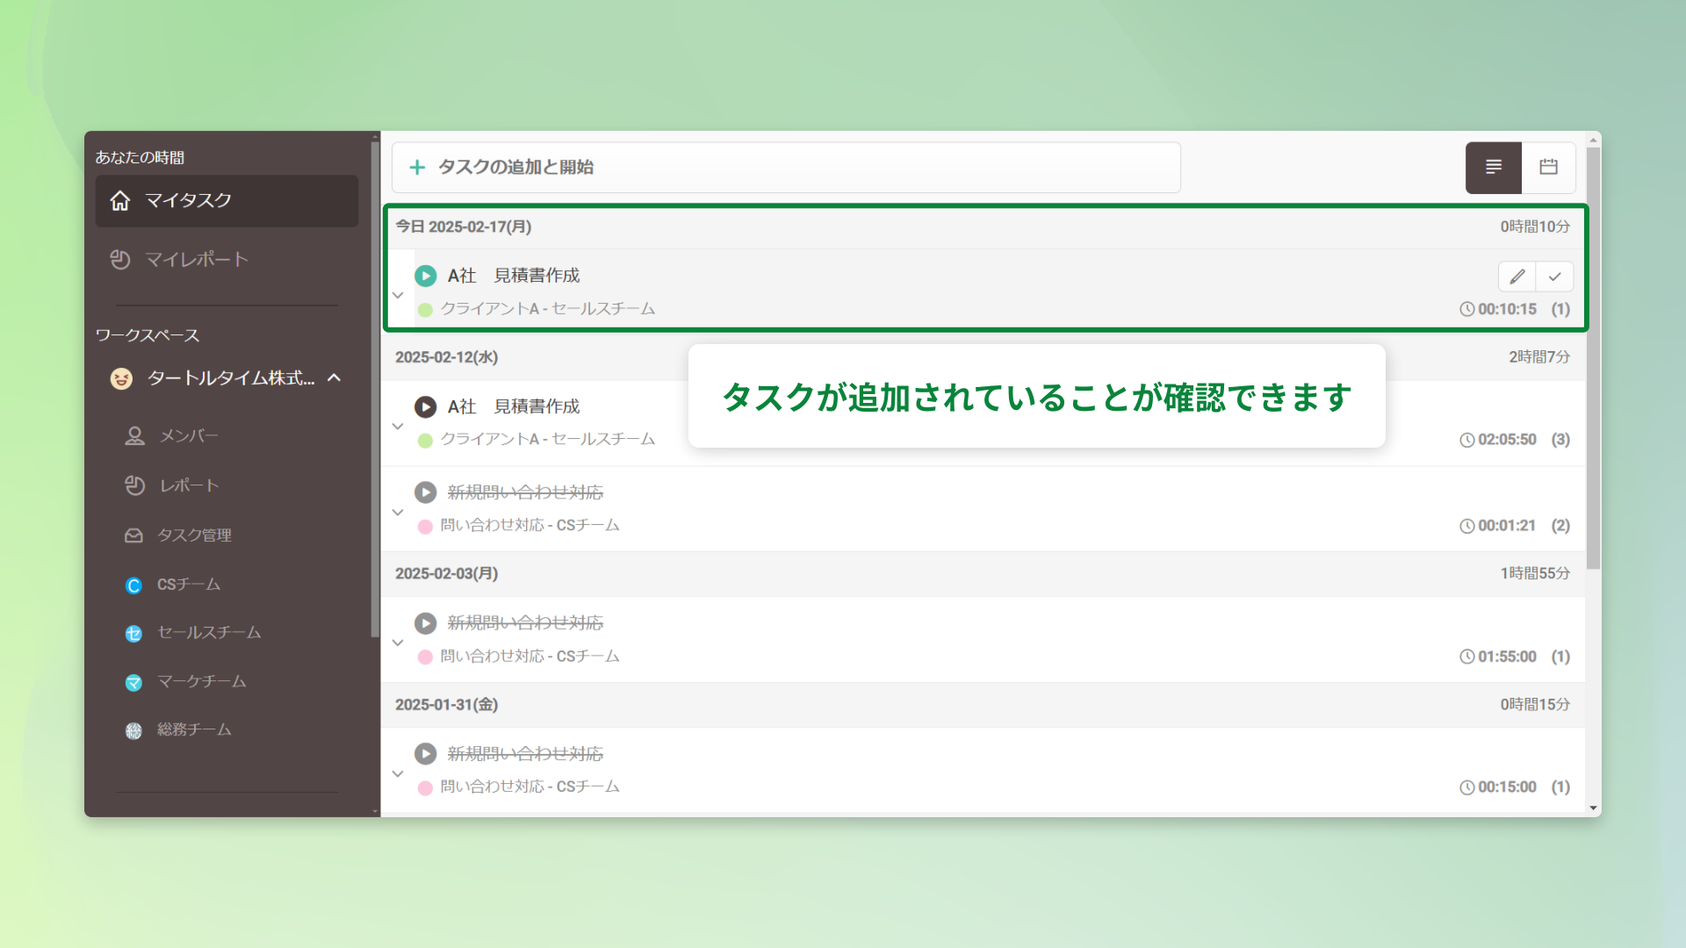Switch to calendar view

click(1548, 167)
